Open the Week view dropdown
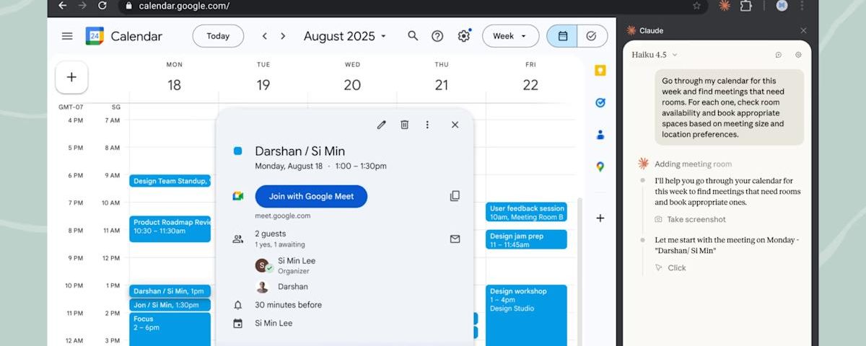866x346 pixels. (x=509, y=36)
